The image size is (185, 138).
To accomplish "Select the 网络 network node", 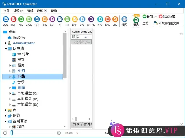I will [16, 115].
